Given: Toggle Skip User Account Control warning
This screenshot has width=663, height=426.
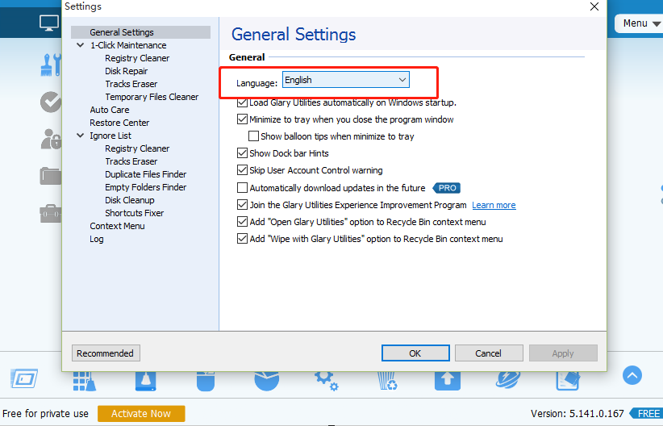Looking at the screenshot, I should [242, 170].
